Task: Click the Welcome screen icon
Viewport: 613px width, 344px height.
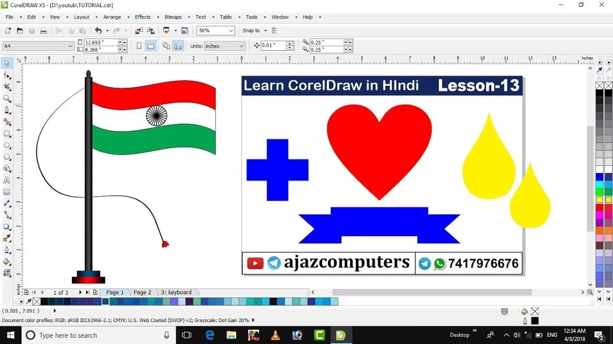Action: (x=185, y=31)
